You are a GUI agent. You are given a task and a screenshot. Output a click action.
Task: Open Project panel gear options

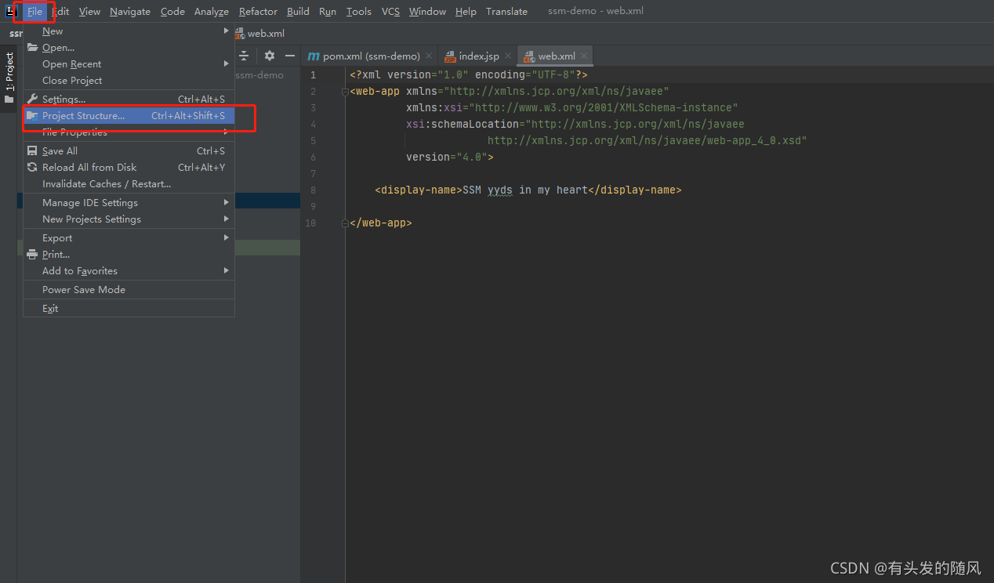point(270,56)
